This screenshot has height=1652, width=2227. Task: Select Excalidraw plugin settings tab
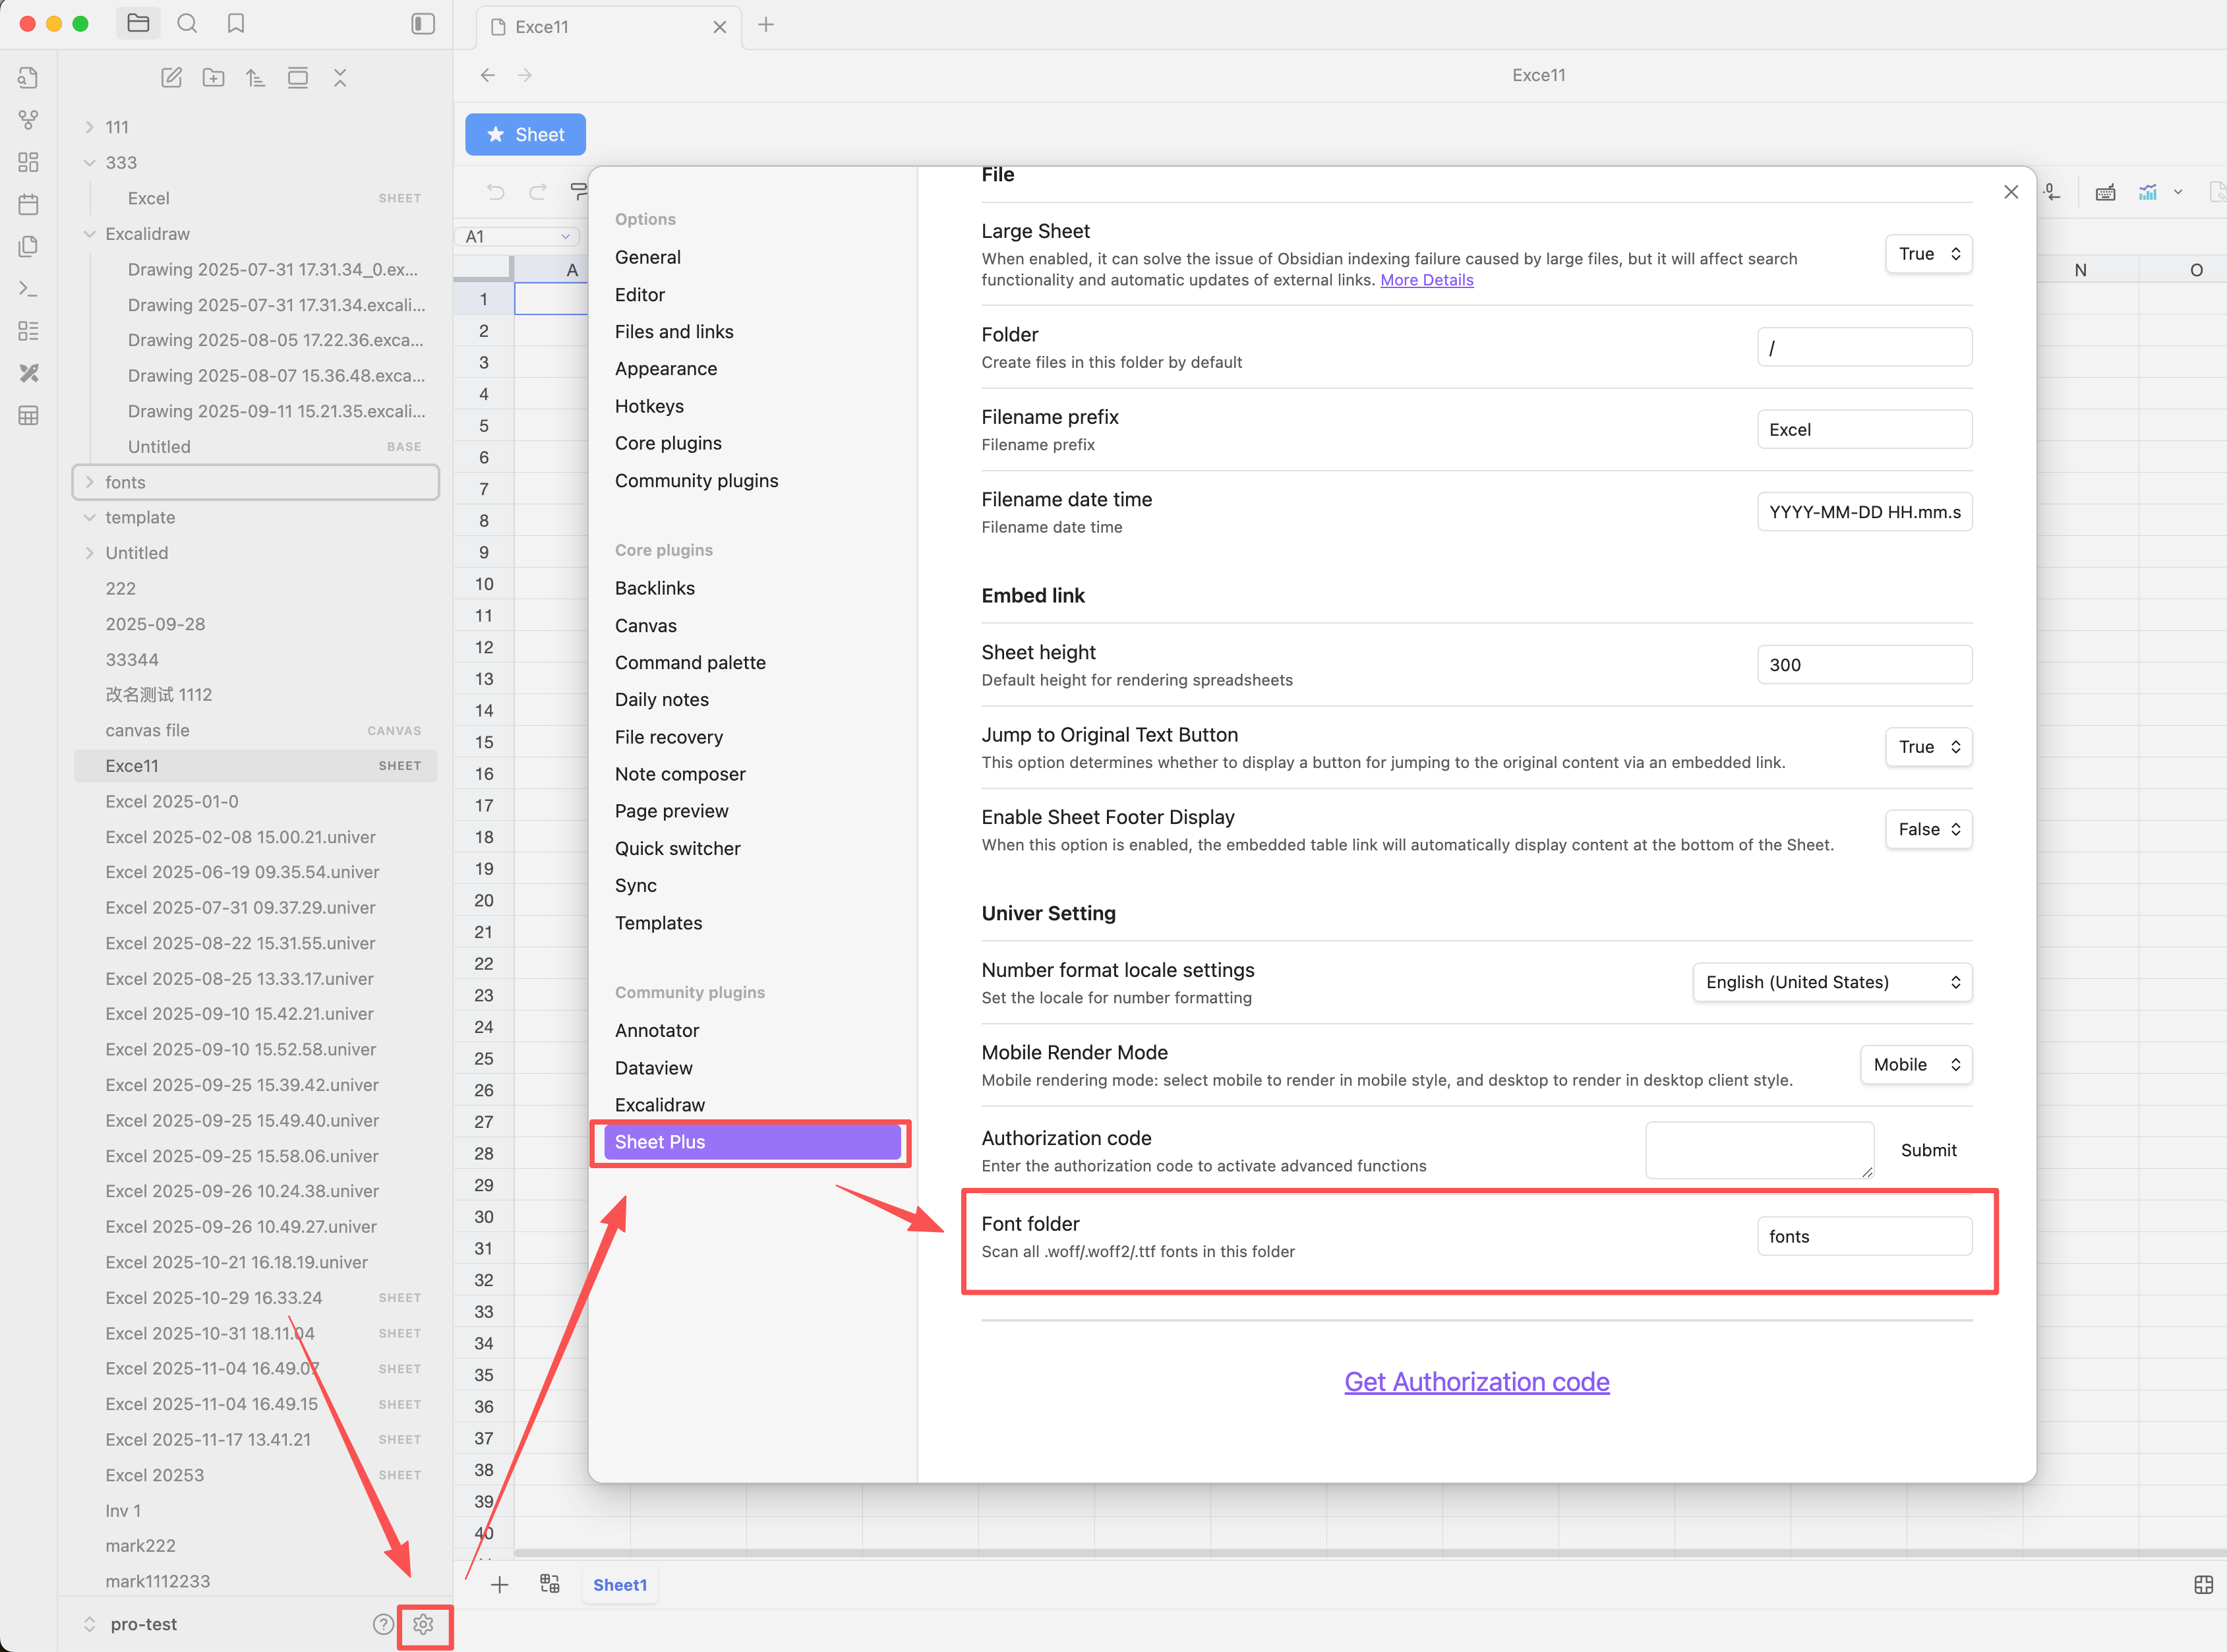pos(659,1105)
